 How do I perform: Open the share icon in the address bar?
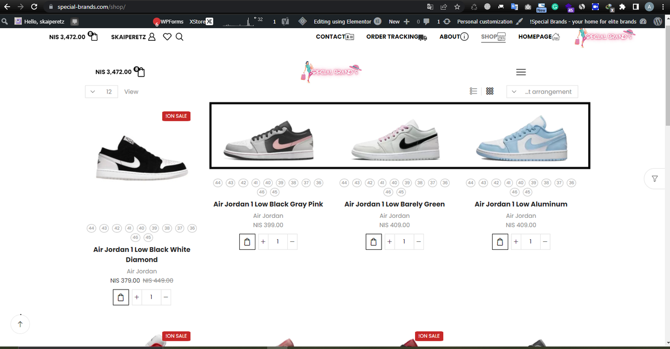pos(443,7)
